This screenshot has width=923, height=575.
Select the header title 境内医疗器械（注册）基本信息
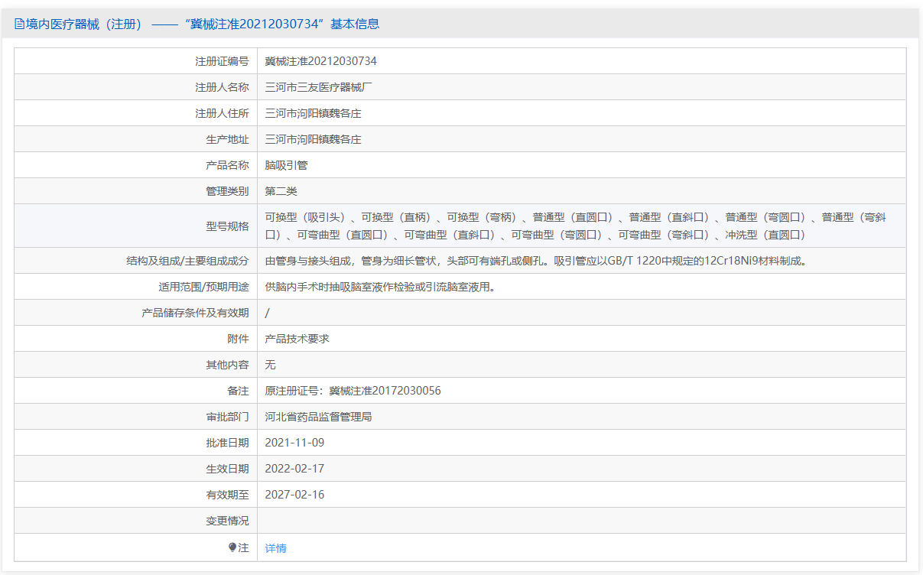coord(203,24)
